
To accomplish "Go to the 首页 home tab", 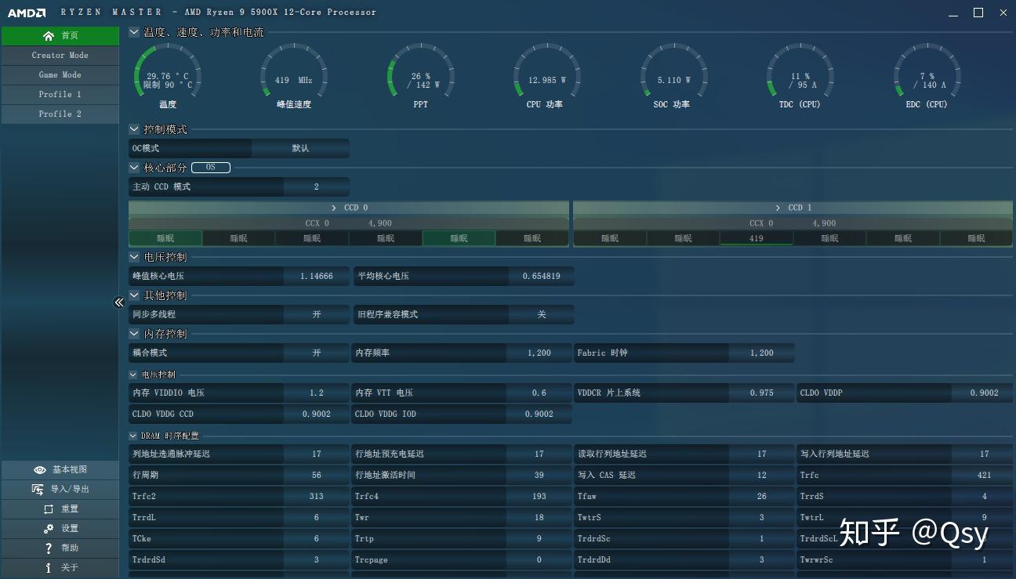I will (x=60, y=35).
